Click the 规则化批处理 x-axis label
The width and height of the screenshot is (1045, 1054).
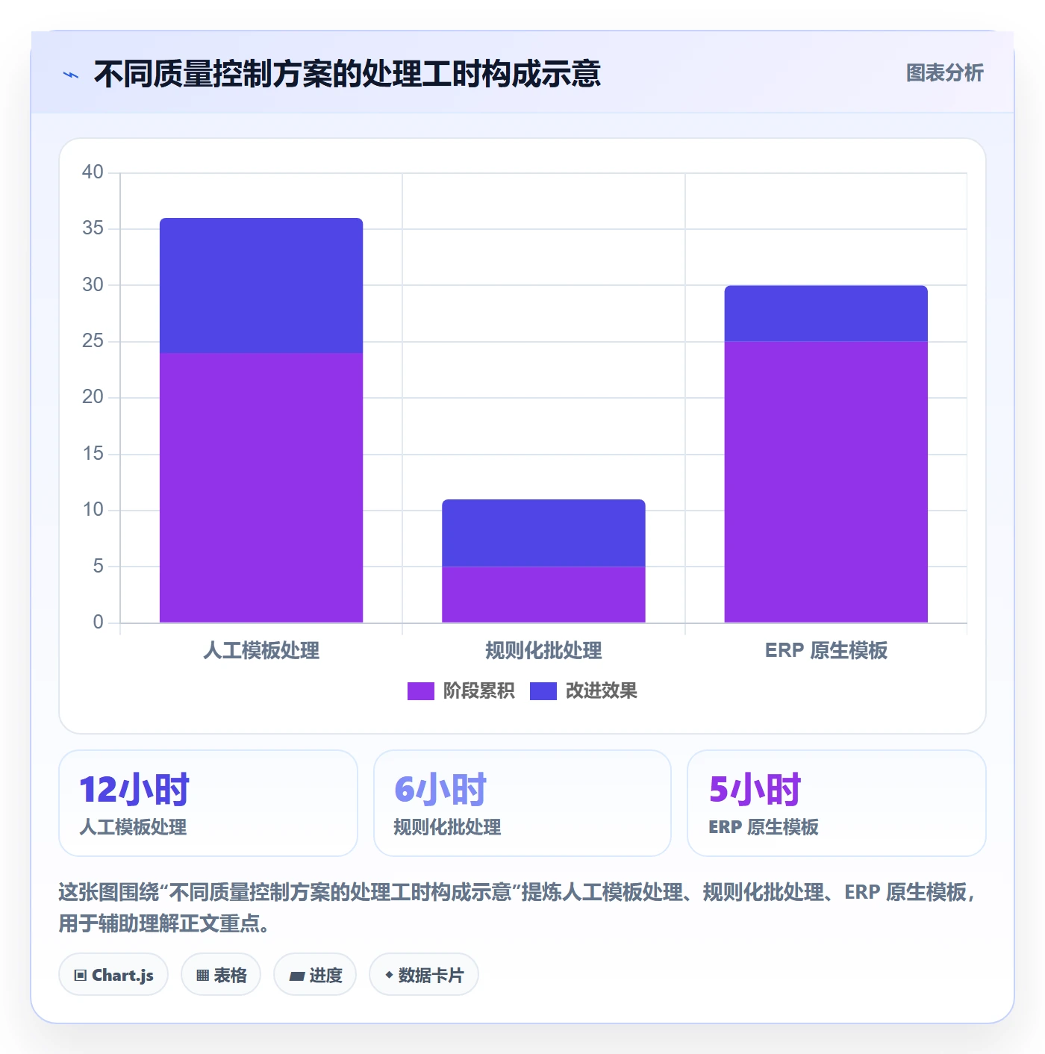[543, 651]
